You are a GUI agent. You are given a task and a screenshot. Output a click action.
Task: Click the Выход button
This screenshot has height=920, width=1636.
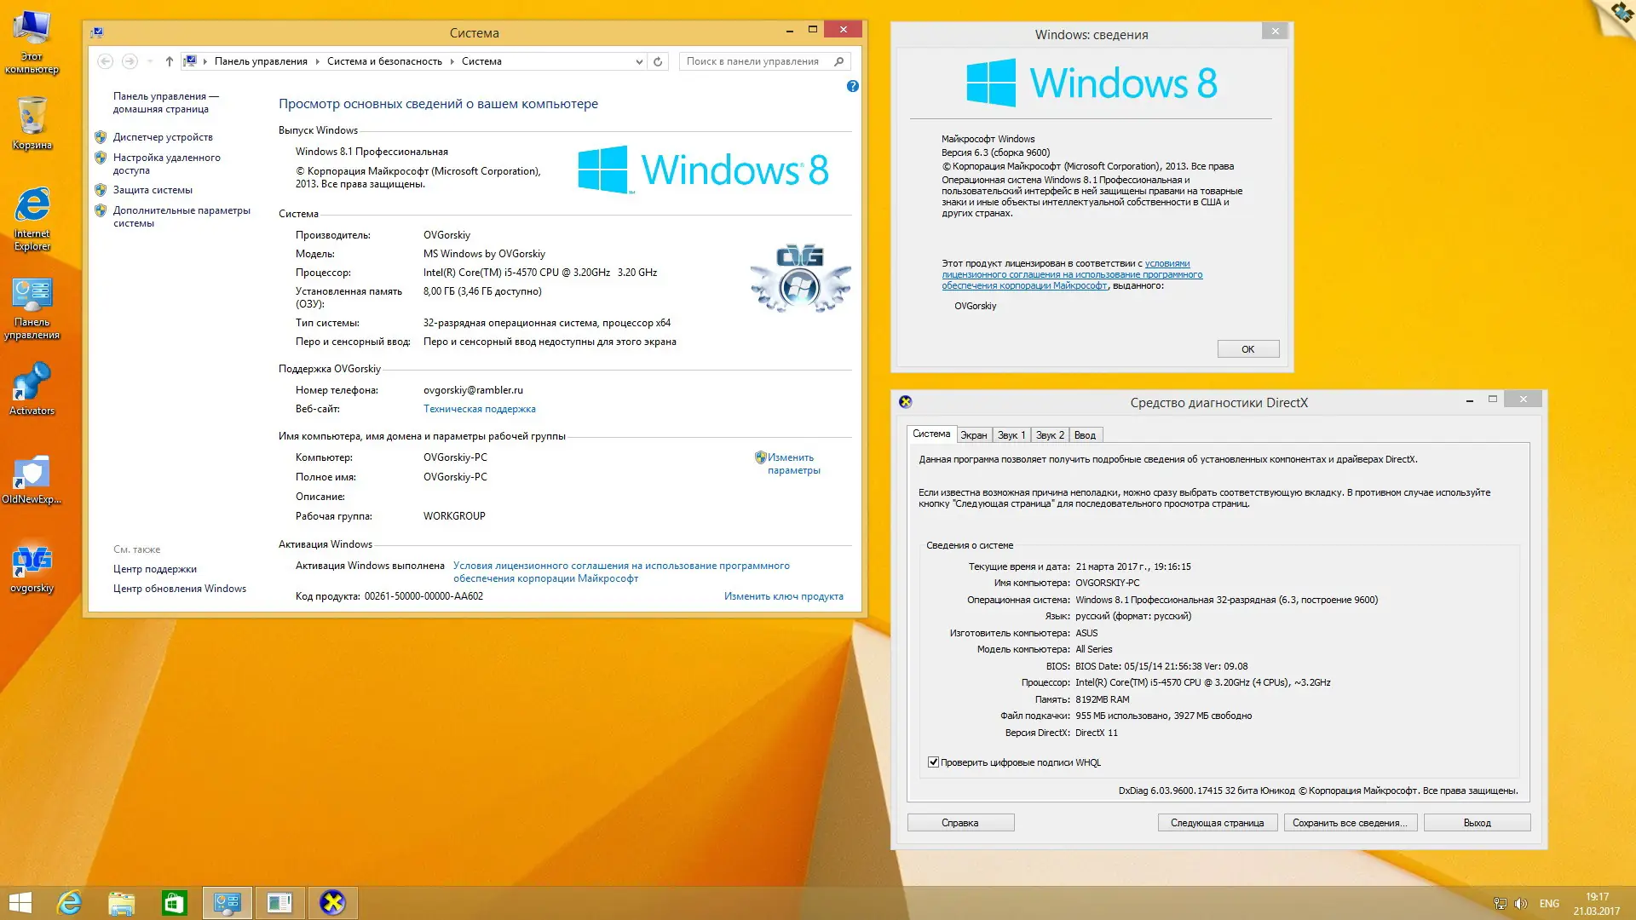pyautogui.click(x=1477, y=823)
